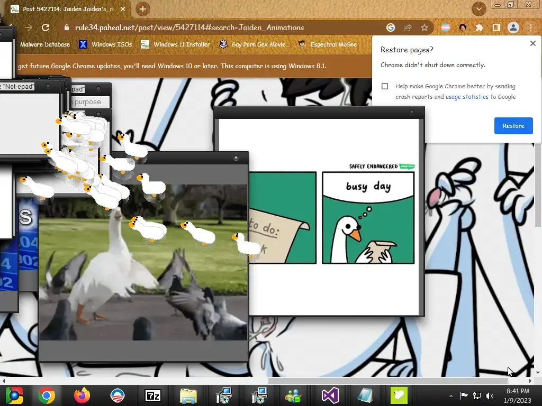Select the Post 5427114 browser tab

(x=67, y=10)
